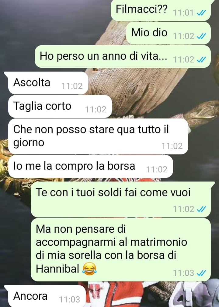Screen dimensions: 219x307
Task: Click read ticks on the Hannibal message
Action: [201, 273]
